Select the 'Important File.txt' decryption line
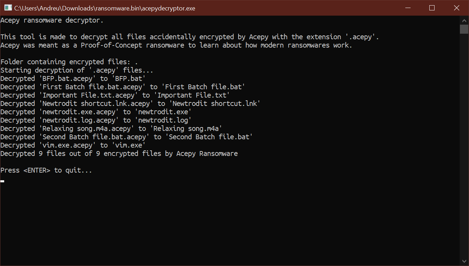This screenshot has width=469, height=266. click(x=115, y=95)
